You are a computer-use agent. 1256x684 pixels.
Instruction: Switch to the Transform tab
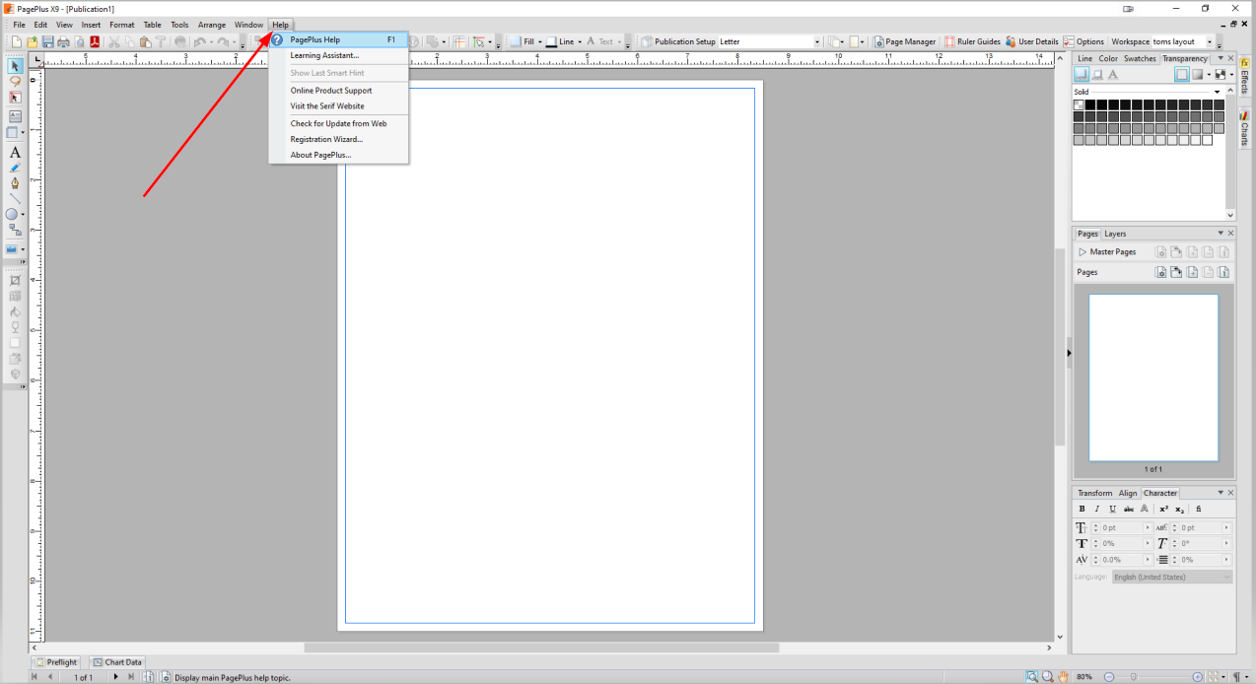tap(1094, 493)
